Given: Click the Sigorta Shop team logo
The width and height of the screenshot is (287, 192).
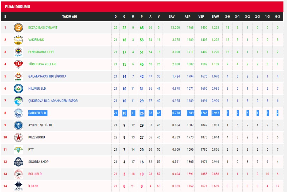Looking at the screenshot, I should pyautogui.click(x=18, y=162).
